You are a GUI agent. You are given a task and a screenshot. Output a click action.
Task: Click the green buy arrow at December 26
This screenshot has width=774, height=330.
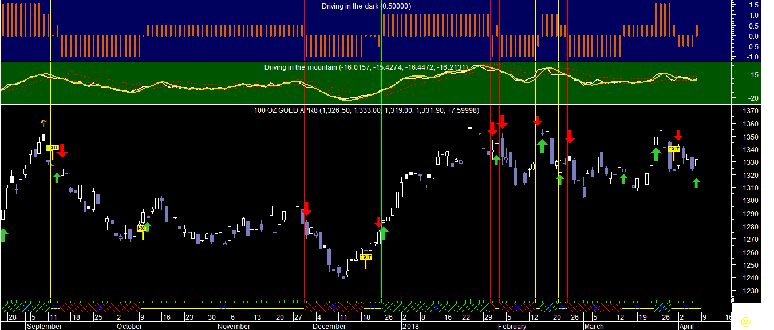tap(384, 232)
